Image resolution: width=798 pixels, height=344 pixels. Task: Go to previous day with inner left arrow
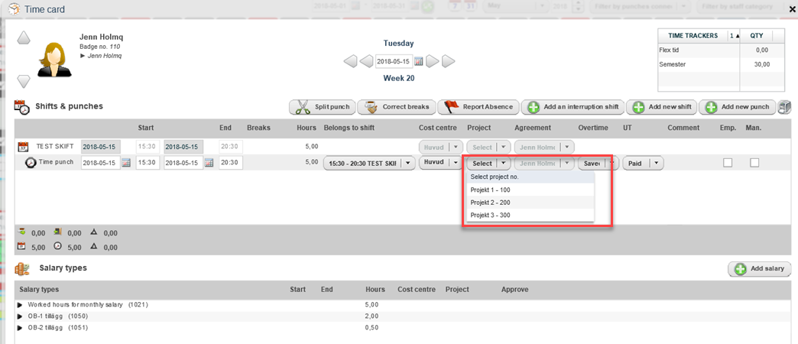point(366,62)
